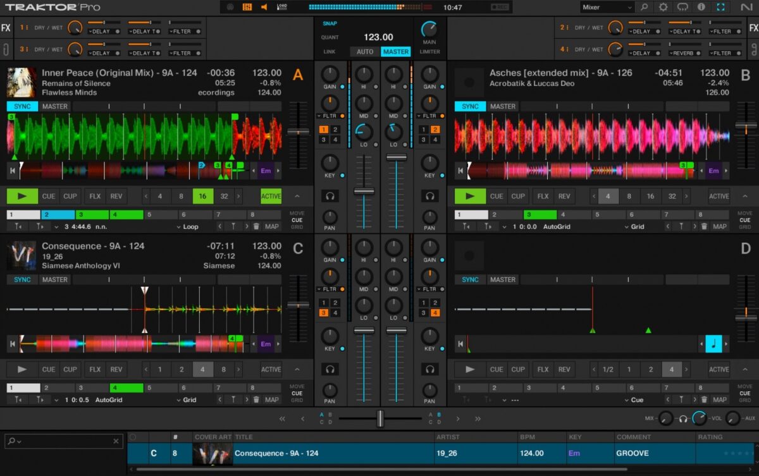The height and width of the screenshot is (476, 759).
Task: Start playback on Deck C
Action: click(x=22, y=369)
